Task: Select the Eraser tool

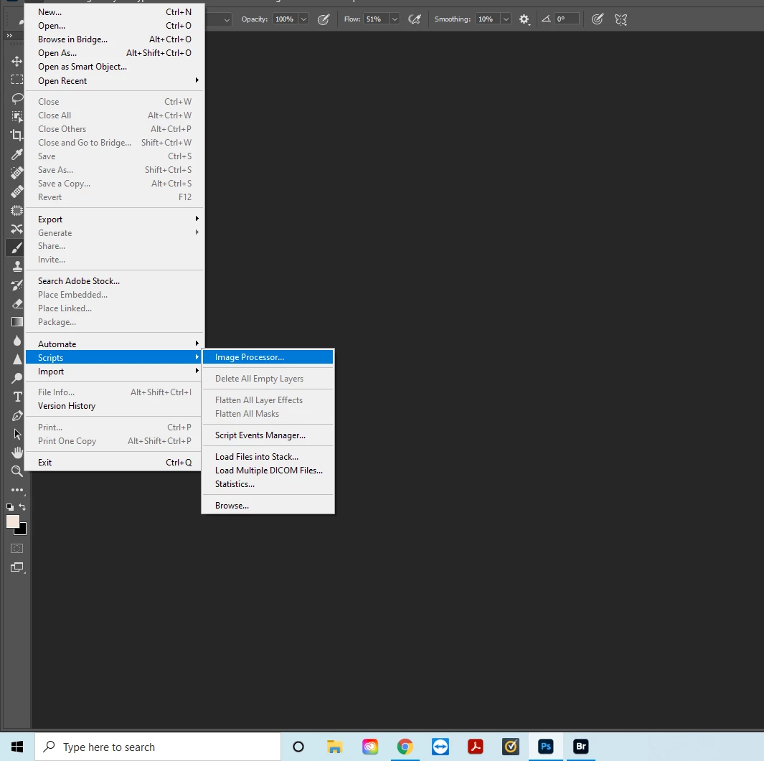Action: click(x=16, y=303)
